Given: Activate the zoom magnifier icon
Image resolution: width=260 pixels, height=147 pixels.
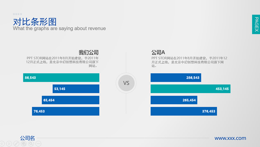Looking at the screenshot, I should pyautogui.click(x=31, y=144).
